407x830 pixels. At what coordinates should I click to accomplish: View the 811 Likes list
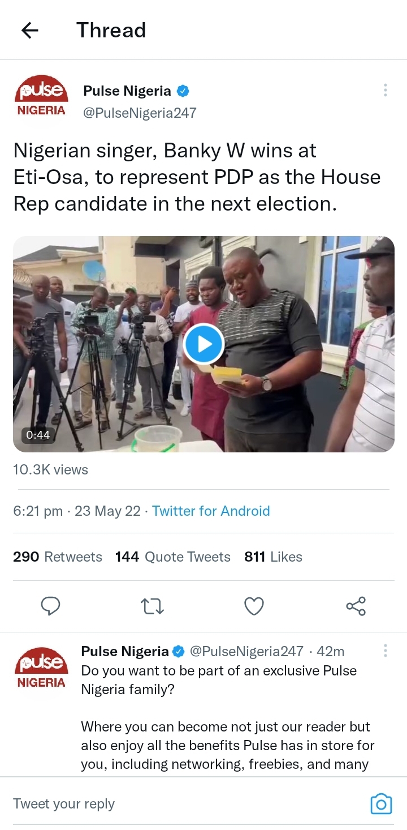pos(273,557)
